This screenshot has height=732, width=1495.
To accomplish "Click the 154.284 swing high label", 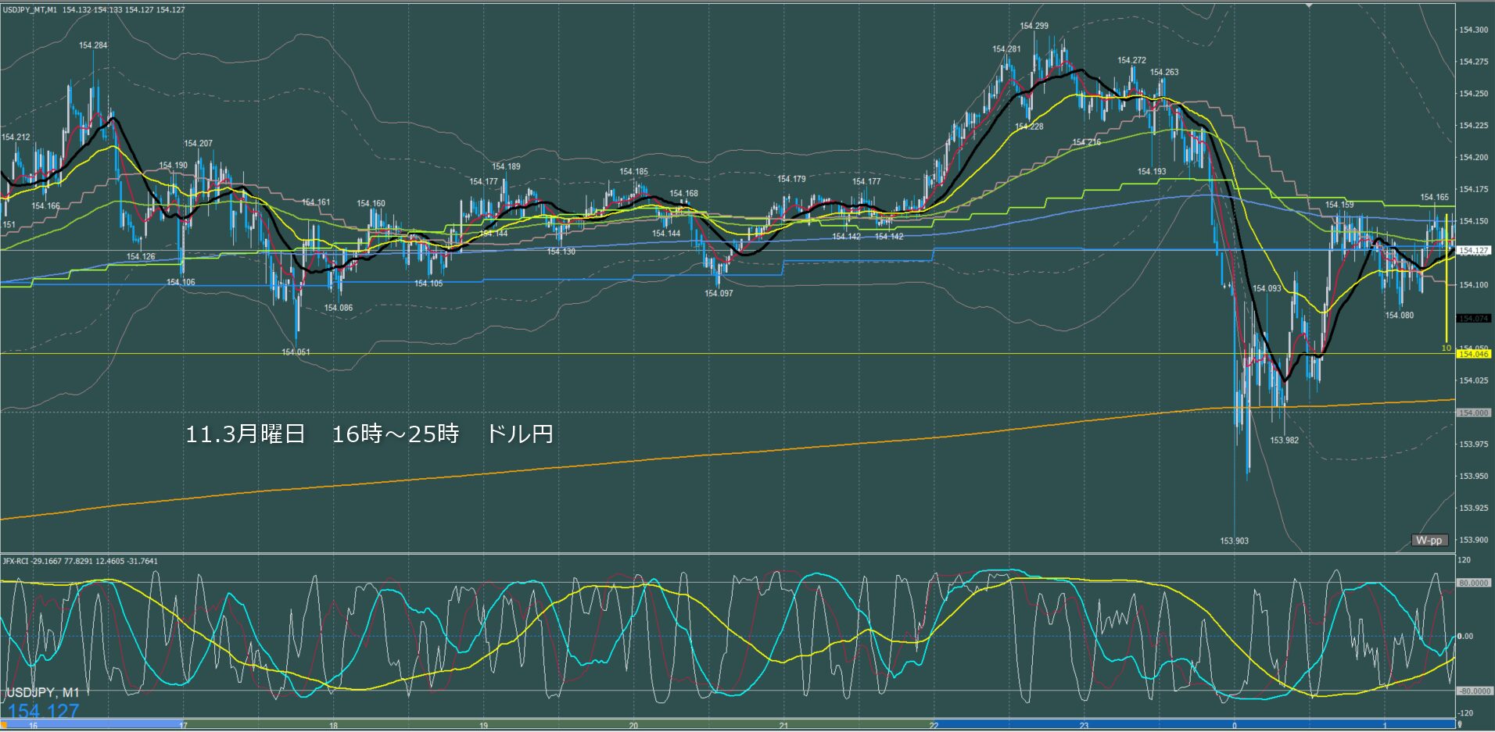I will tap(93, 45).
